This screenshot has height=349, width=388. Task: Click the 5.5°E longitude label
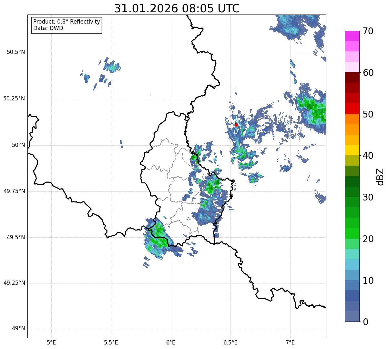pos(111,342)
